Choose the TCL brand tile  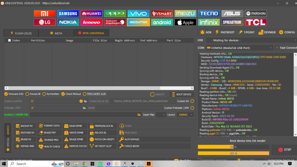(x=256, y=22)
